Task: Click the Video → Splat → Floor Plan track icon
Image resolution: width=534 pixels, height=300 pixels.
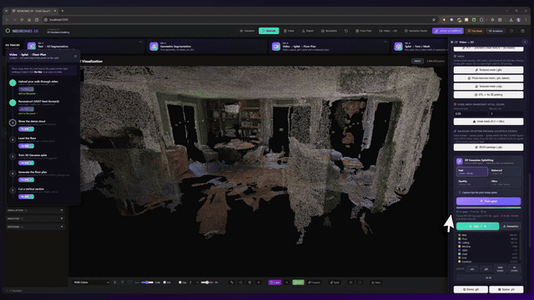Action: pos(276,46)
